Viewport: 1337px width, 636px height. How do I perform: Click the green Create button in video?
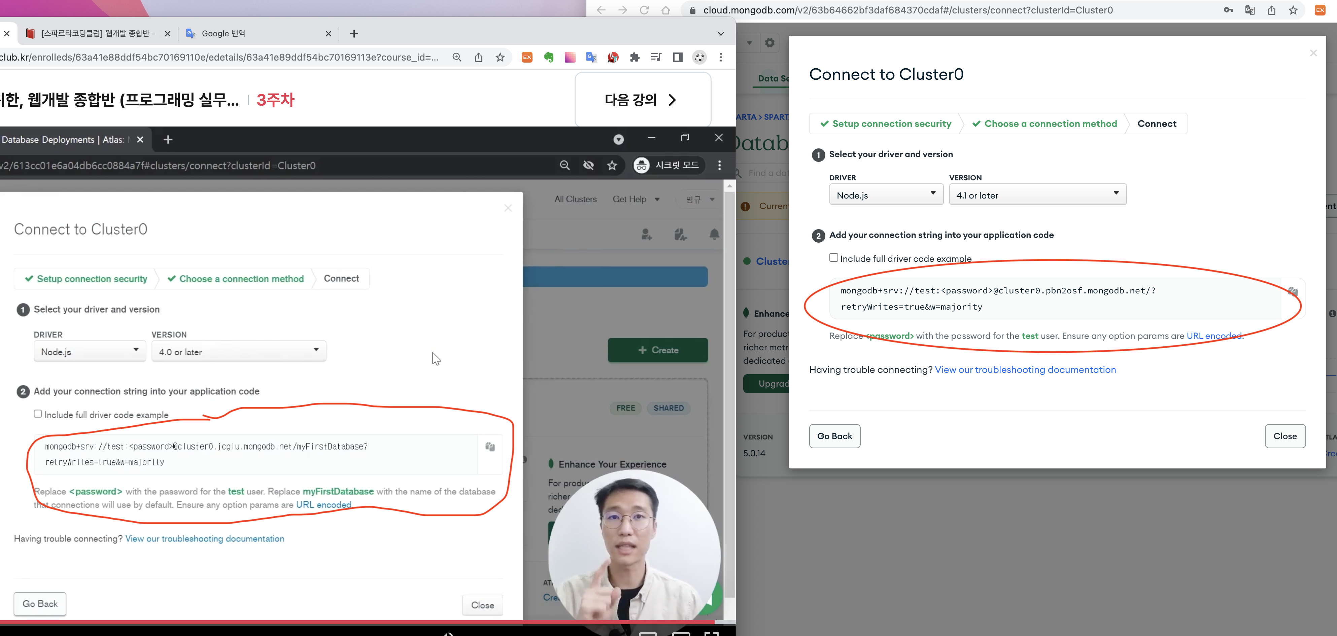[x=658, y=350]
